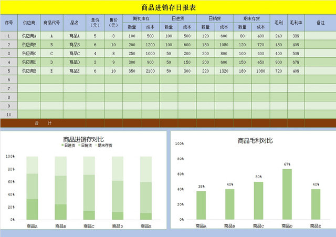Click the 期末存货 legend entry in the chart
This screenshot has width=336, height=237.
103,146
